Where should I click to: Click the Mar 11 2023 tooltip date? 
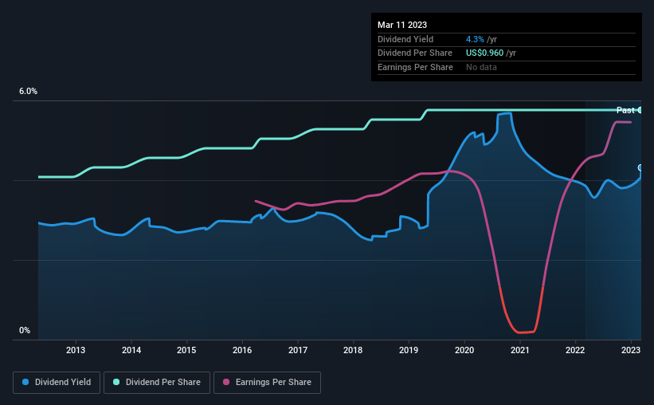coord(402,25)
